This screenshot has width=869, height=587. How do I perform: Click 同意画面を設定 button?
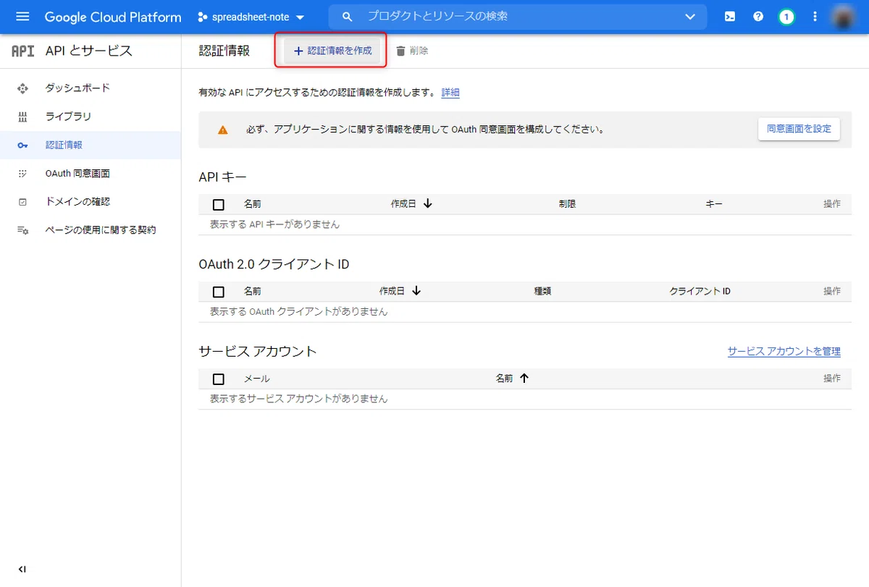coord(799,129)
